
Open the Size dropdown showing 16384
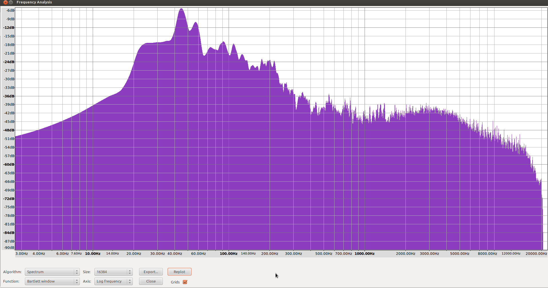coord(113,272)
